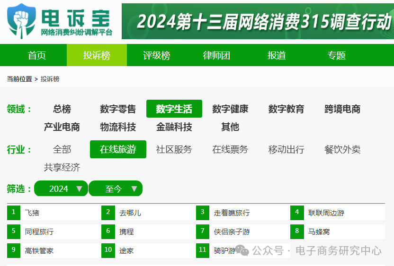Open the 2024 网络消费315调查行动 banner
The height and width of the screenshot is (266, 394).
258,21
